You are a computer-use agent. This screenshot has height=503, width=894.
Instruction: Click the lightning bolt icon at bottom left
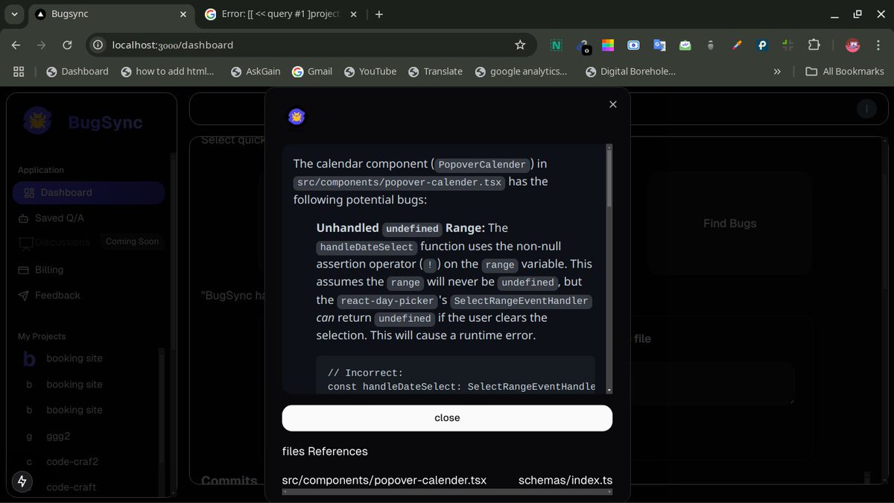tap(22, 481)
